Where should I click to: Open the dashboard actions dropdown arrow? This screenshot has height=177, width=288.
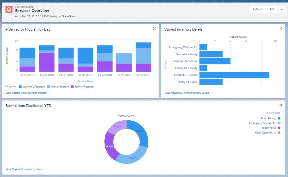click(x=282, y=9)
